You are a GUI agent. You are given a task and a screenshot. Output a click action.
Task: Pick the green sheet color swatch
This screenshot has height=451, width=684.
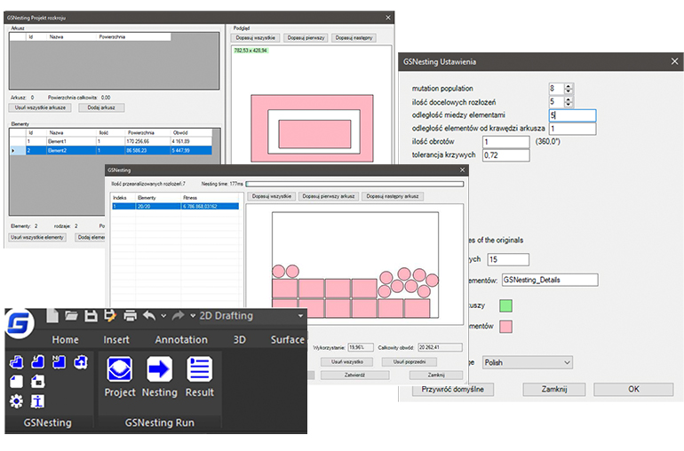click(x=505, y=305)
